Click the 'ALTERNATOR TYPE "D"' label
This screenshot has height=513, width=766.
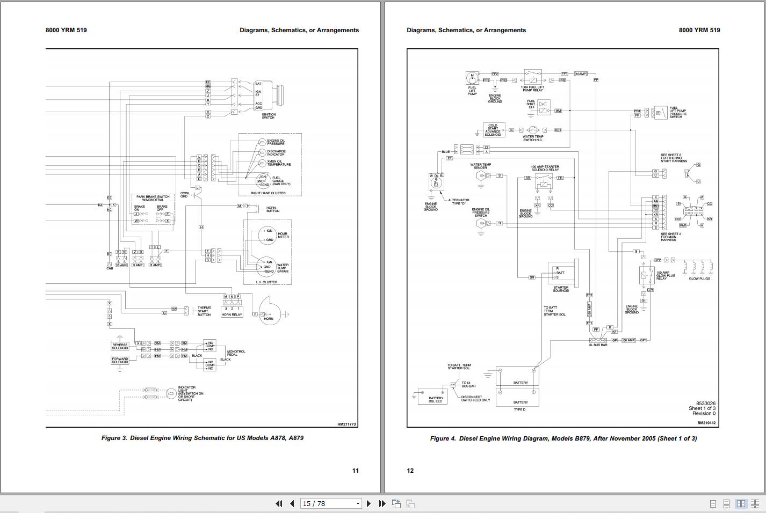point(459,202)
